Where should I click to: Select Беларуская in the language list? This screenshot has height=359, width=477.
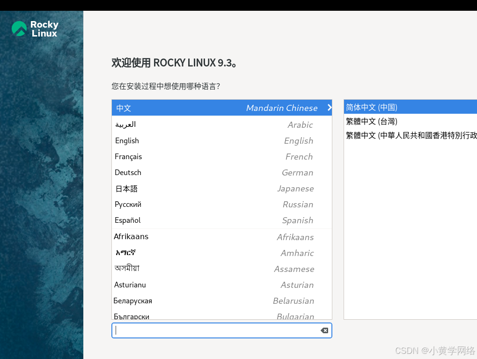click(x=222, y=300)
